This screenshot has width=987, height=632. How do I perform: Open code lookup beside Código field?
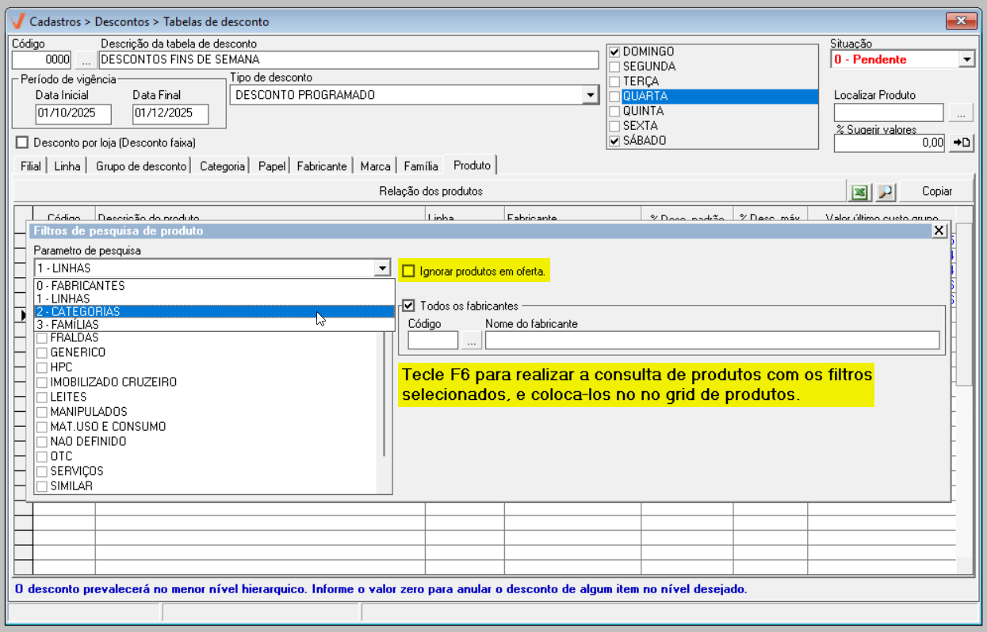pos(85,59)
